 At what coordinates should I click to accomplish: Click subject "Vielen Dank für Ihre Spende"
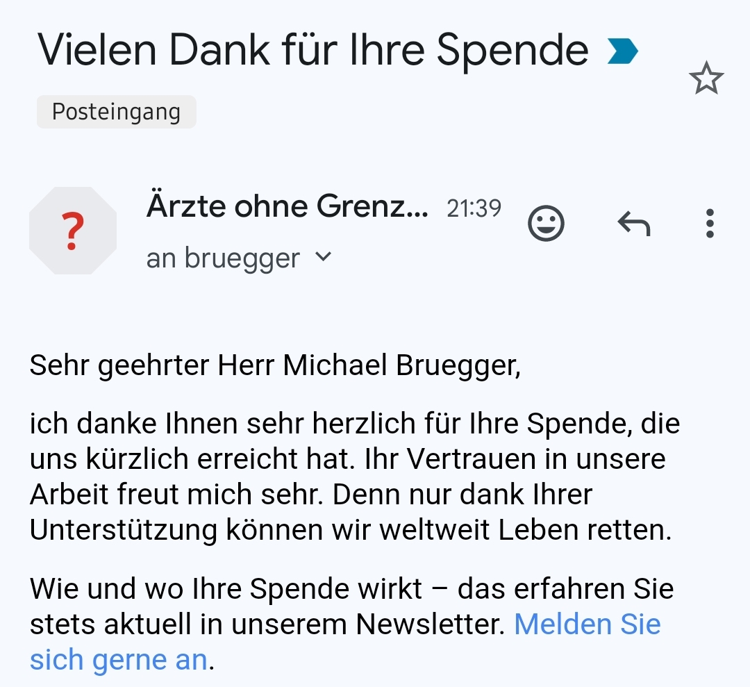[312, 51]
